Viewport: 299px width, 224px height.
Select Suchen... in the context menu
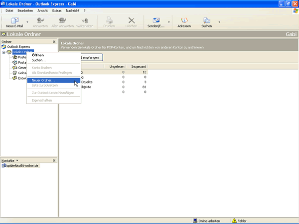(x=39, y=60)
